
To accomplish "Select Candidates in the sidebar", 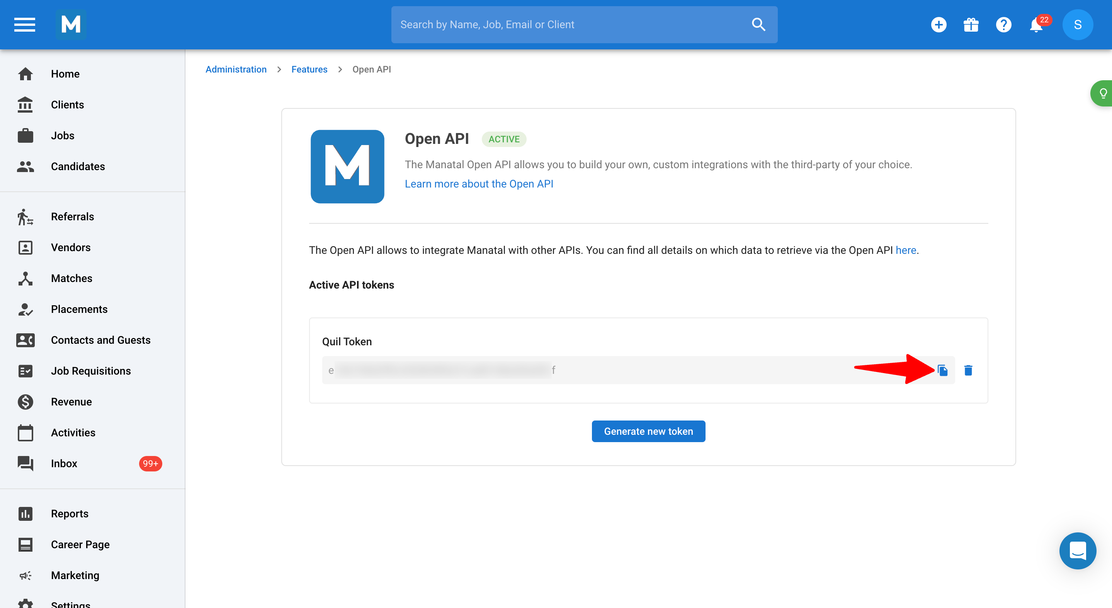I will point(92,166).
